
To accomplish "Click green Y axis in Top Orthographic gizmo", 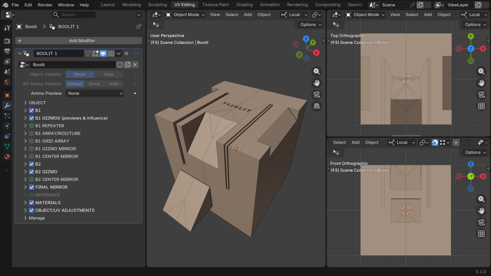I will pos(470,36).
